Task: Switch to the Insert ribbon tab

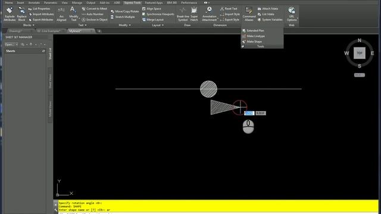Action: (x=20, y=2)
